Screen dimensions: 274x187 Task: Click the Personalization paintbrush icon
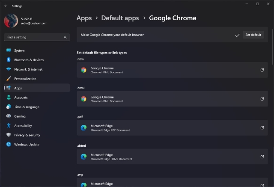click(9, 79)
